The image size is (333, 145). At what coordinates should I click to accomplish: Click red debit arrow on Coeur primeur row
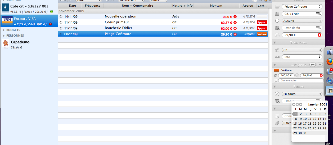tap(235, 23)
